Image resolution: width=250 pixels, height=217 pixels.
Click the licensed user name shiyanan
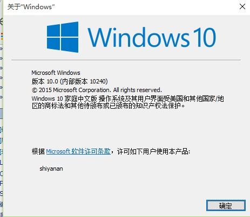click(51, 169)
